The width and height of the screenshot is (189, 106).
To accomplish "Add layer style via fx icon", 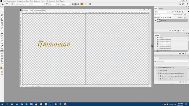I will coord(172,31).
